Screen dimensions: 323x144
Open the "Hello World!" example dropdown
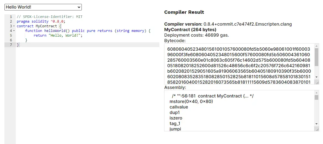[43, 7]
